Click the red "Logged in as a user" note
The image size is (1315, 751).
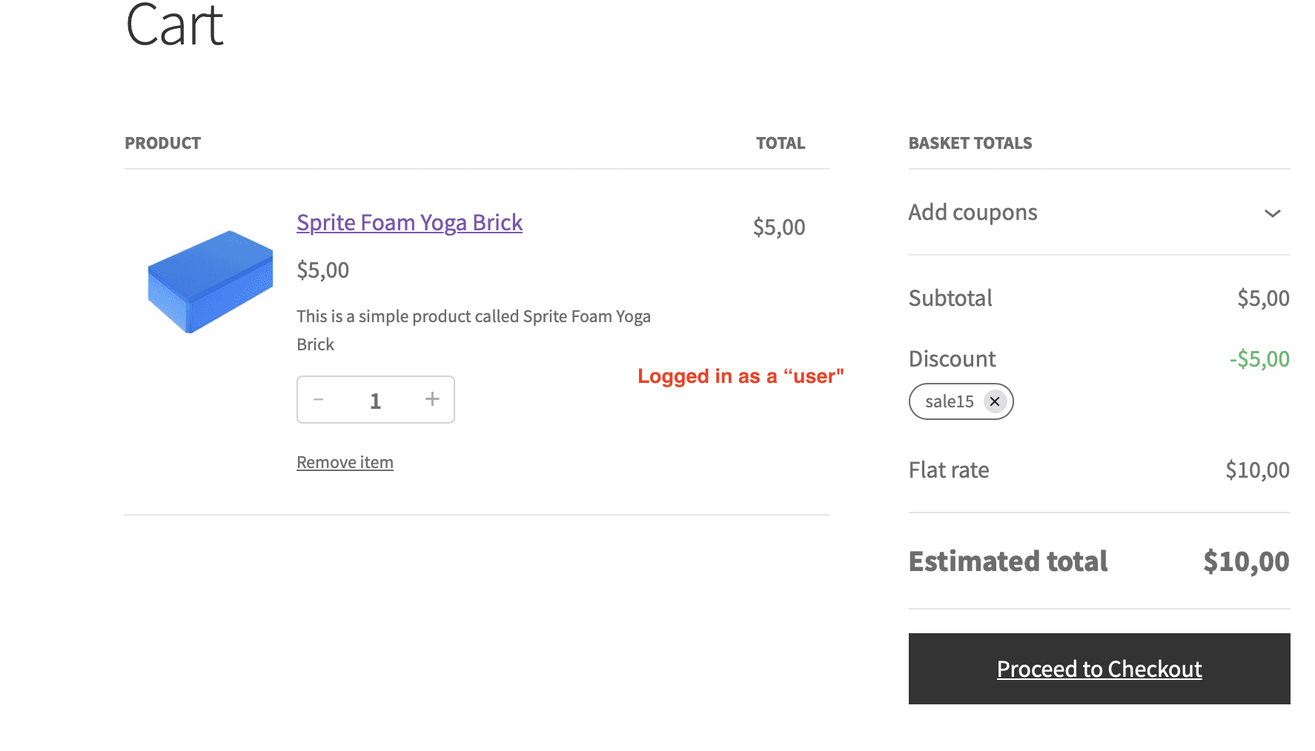740,376
